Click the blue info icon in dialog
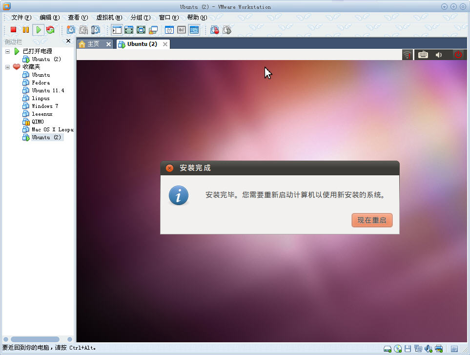This screenshot has width=470, height=355. click(x=179, y=195)
